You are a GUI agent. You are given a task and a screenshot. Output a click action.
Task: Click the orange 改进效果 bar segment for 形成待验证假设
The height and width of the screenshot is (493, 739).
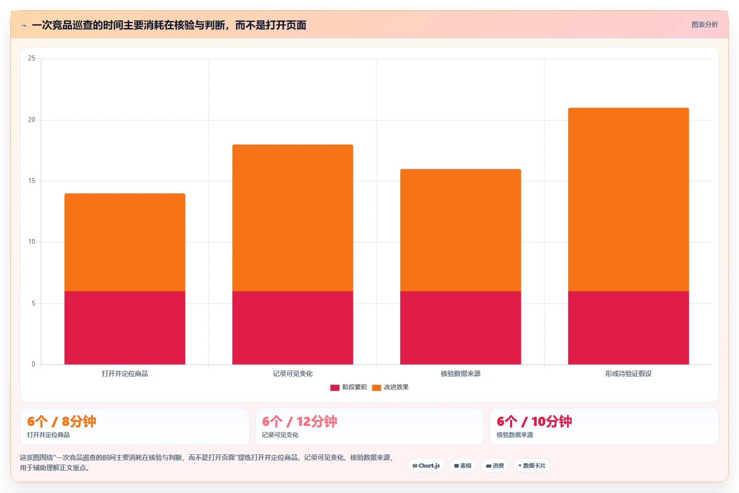coord(628,199)
